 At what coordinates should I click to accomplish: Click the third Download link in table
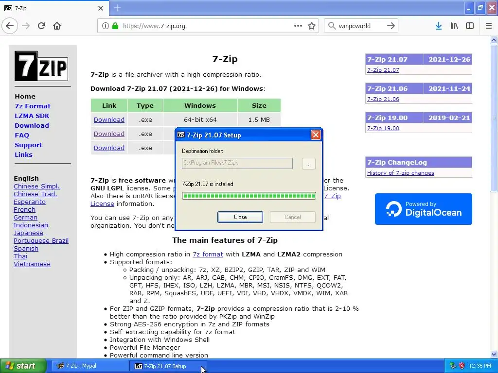tap(109, 148)
